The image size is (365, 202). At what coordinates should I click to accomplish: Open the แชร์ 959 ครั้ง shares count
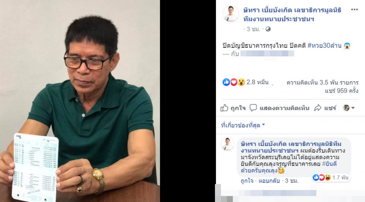[342, 91]
